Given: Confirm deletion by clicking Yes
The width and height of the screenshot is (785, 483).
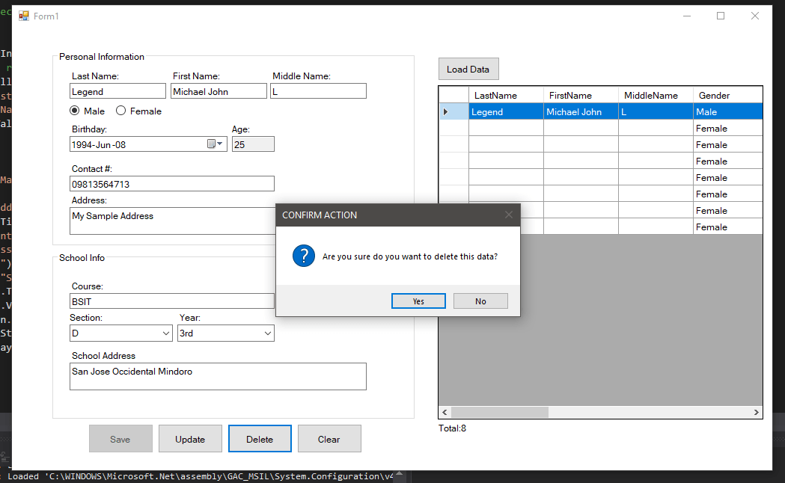Looking at the screenshot, I should 418,301.
